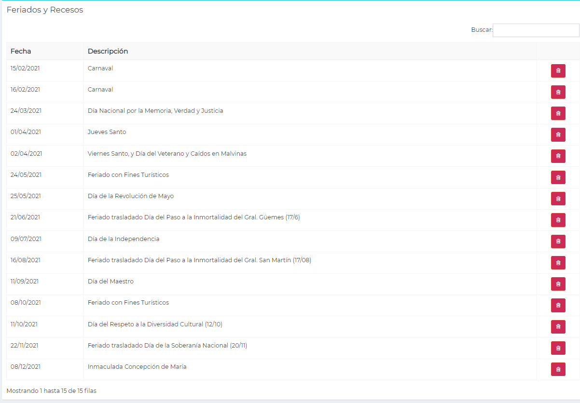Remove the Gral. San Martín holiday row
580x403 pixels.
click(558, 263)
